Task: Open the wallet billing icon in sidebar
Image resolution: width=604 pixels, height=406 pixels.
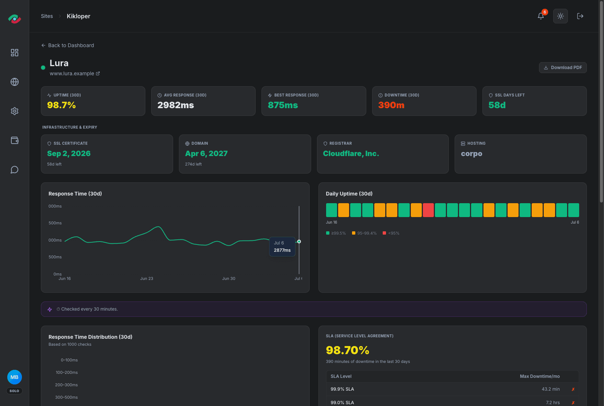Action: point(15,140)
